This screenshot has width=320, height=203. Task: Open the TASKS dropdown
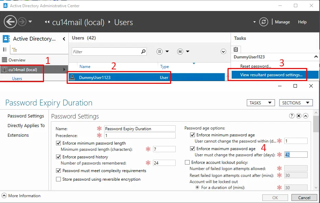tap(261, 103)
